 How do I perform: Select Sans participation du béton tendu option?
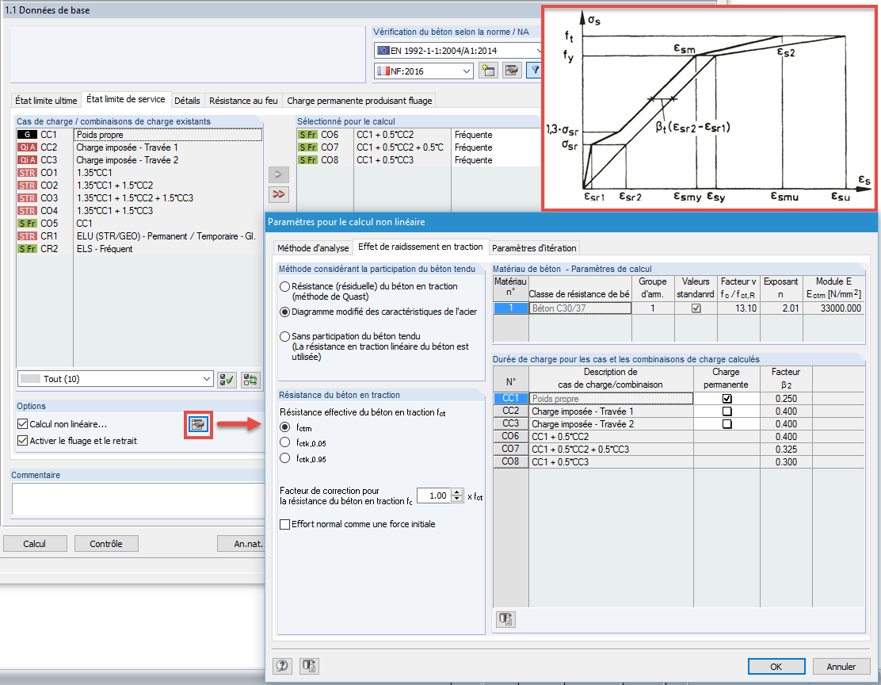[x=285, y=336]
